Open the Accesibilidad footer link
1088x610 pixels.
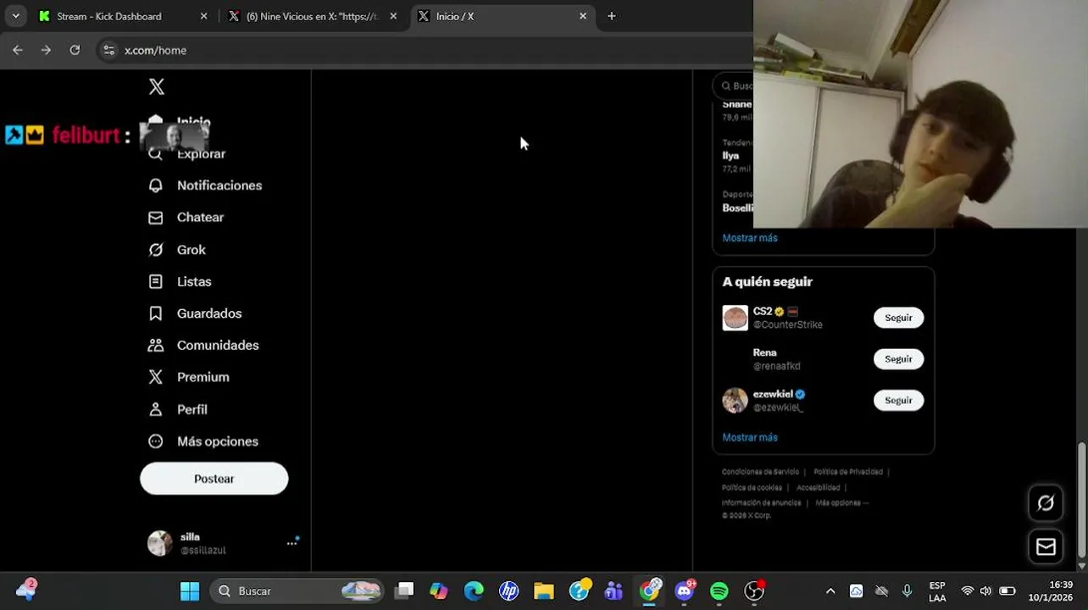pyautogui.click(x=818, y=487)
